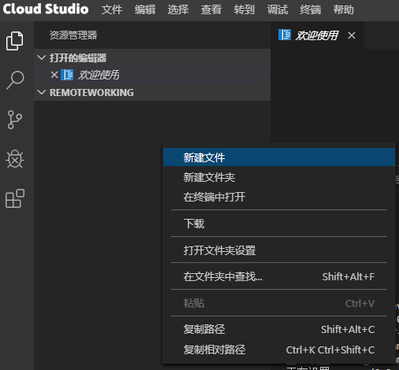Close 欢迎使用 in the open editors list
The height and width of the screenshot is (370, 399).
tap(54, 75)
